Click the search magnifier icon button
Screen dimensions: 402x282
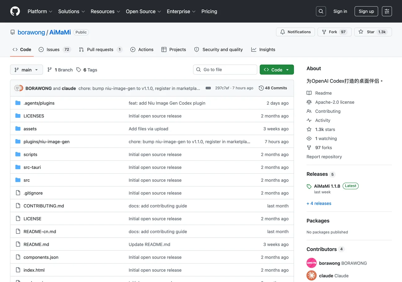click(321, 11)
